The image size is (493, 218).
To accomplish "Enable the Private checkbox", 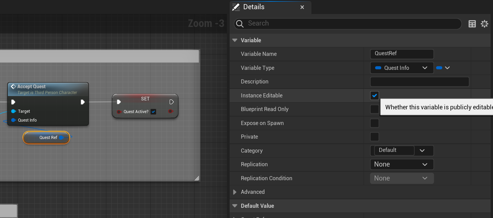I will tap(374, 137).
